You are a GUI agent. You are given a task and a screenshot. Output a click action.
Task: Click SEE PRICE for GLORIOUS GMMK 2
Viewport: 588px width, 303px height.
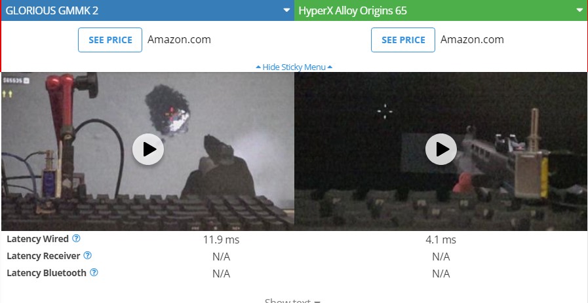110,40
